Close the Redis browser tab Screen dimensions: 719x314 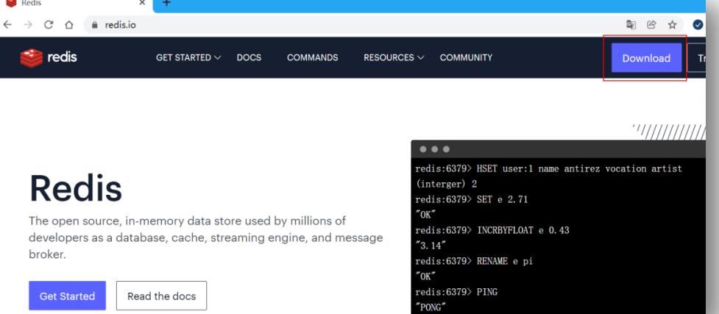pyautogui.click(x=142, y=3)
